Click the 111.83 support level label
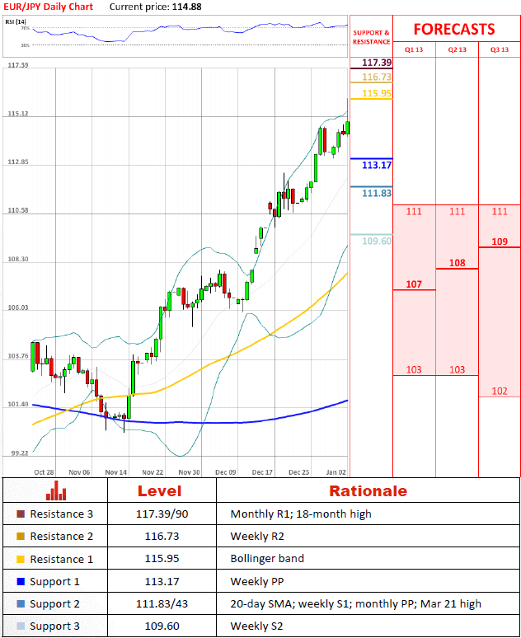 (377, 193)
